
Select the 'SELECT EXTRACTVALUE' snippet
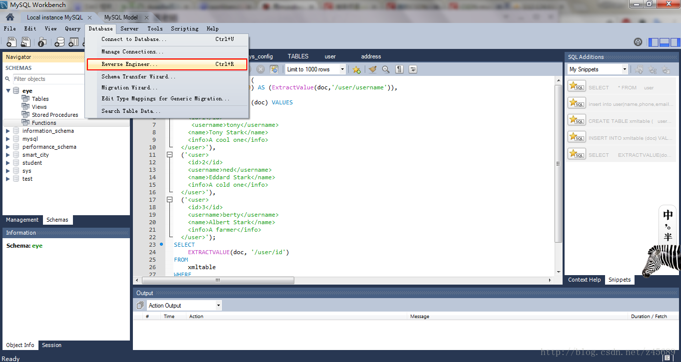click(621, 154)
